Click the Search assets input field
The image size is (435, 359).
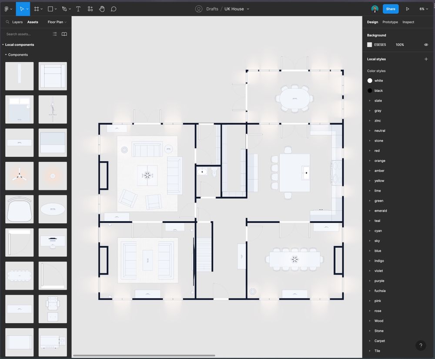[28, 34]
